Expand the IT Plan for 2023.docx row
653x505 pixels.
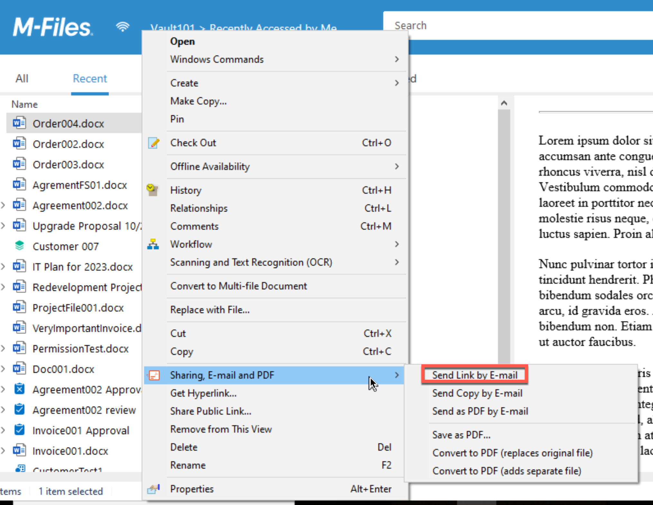(x=3, y=266)
